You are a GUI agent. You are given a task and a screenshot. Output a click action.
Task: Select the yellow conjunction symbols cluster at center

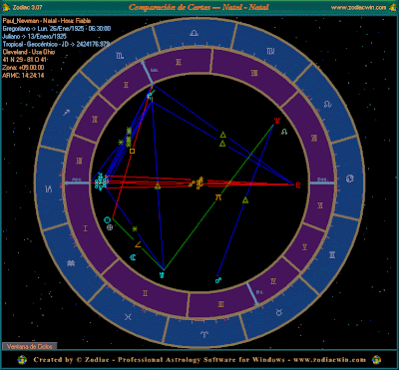[197, 183]
